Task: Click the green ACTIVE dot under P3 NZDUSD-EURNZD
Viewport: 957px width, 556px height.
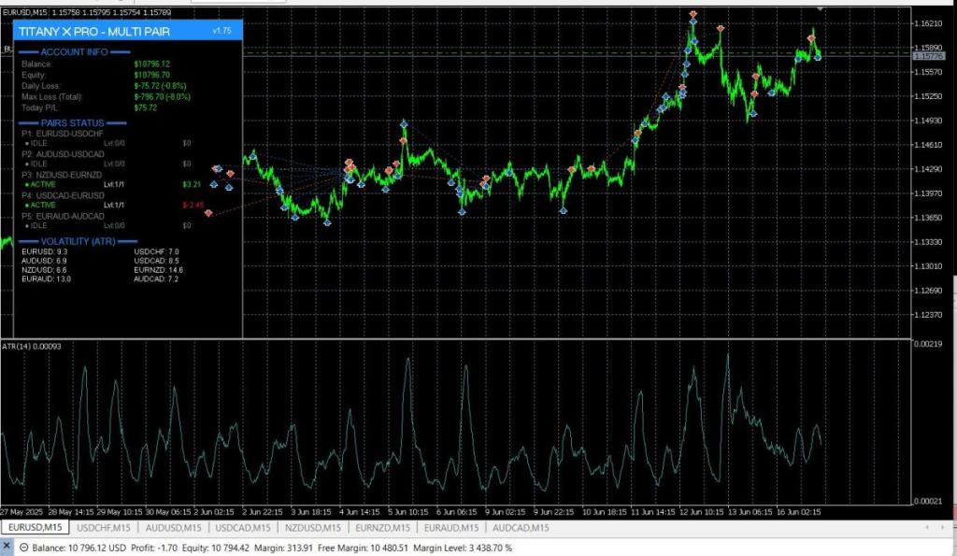Action: pyautogui.click(x=27, y=184)
